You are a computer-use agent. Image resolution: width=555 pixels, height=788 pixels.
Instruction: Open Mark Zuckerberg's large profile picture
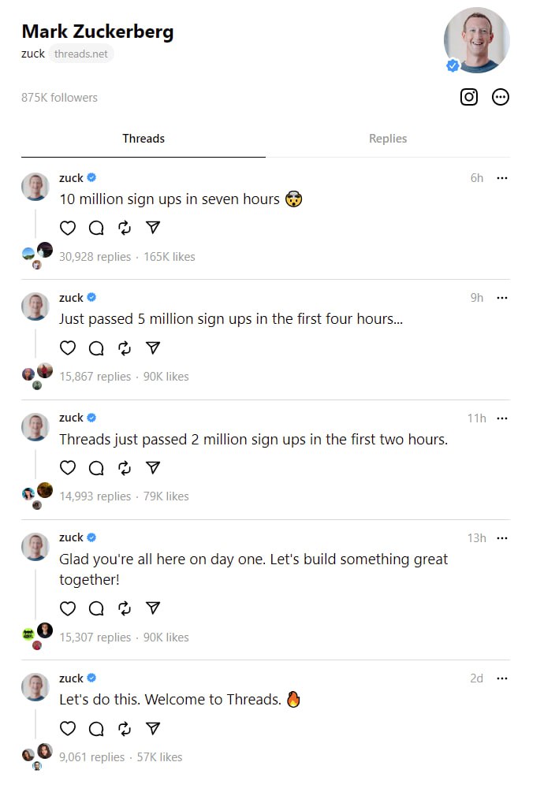(x=477, y=40)
